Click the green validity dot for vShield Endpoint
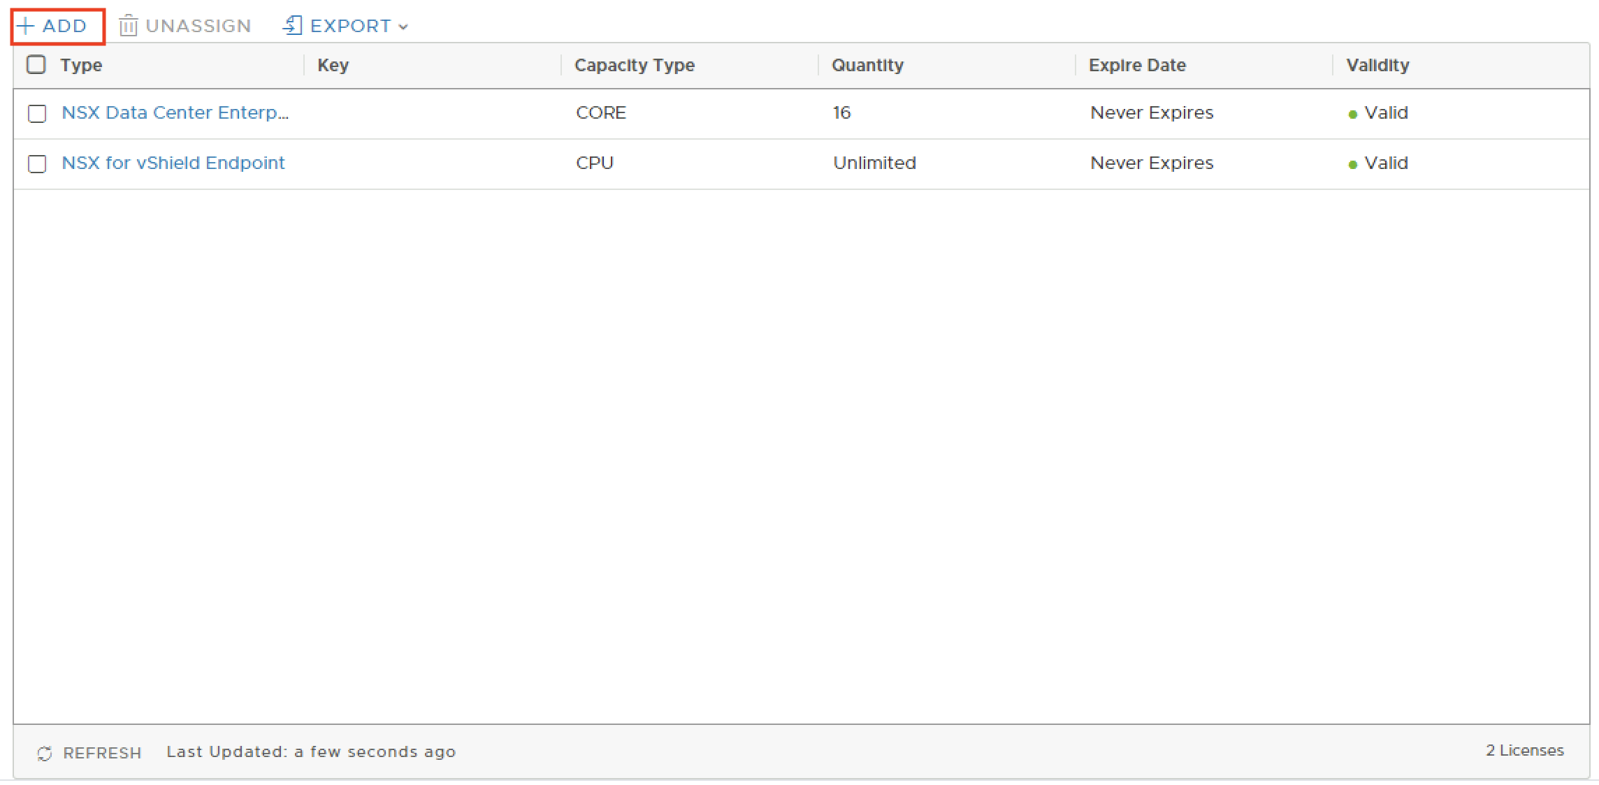Viewport: 1599px width, 785px height. (1352, 165)
